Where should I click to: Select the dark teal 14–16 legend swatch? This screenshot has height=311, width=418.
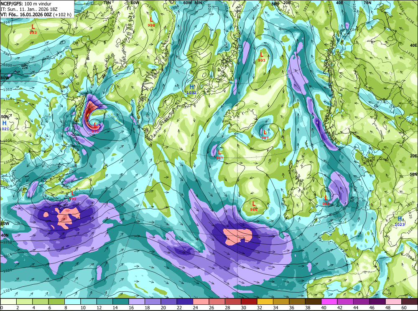point(121,301)
